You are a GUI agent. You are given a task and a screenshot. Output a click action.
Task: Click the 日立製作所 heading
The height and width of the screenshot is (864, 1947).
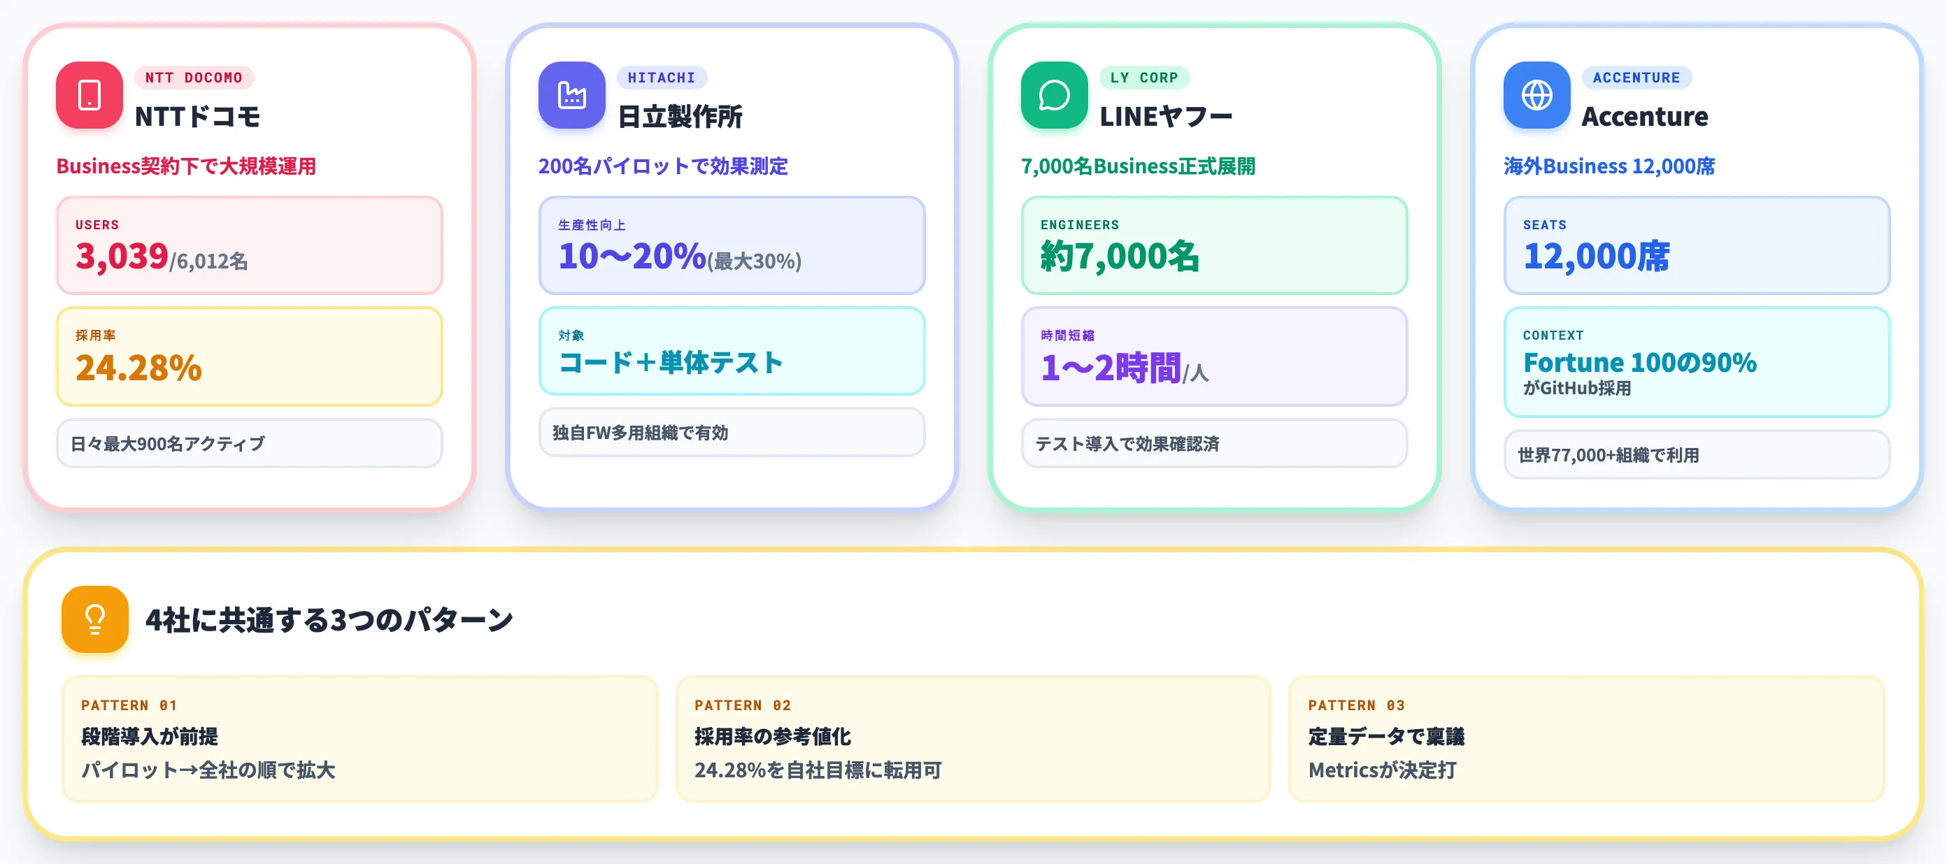(x=680, y=116)
